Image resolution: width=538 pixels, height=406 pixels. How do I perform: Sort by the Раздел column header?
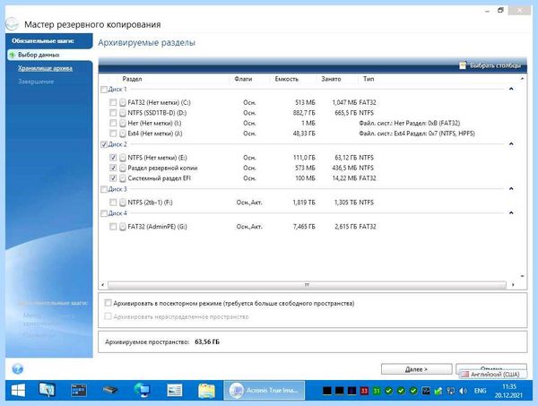(x=132, y=79)
